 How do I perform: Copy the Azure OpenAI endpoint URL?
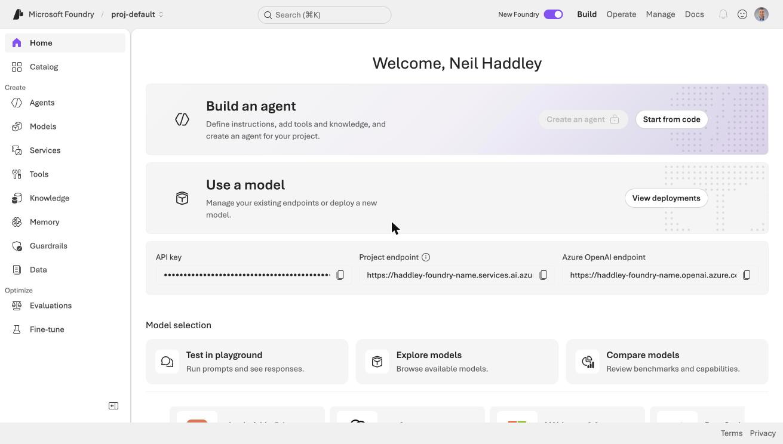tap(746, 275)
